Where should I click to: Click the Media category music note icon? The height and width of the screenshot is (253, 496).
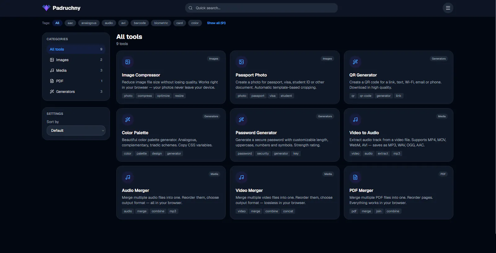pos(52,70)
